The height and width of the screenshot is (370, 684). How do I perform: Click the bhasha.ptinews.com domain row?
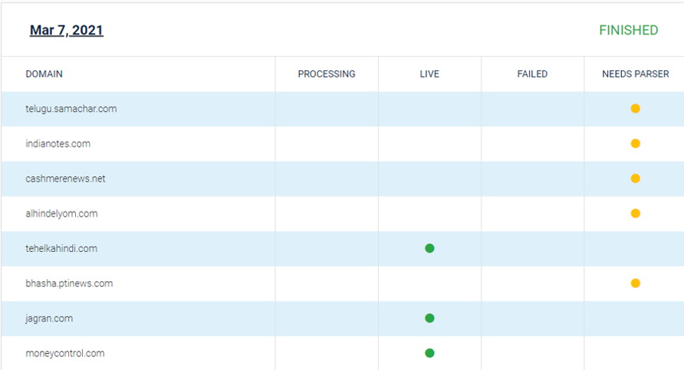click(x=343, y=283)
